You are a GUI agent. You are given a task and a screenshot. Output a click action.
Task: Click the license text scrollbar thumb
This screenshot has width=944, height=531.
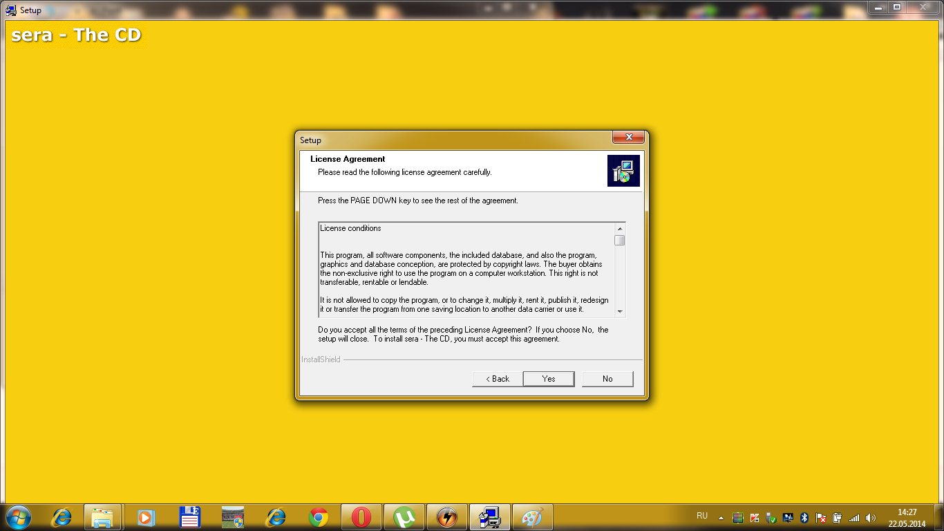620,241
